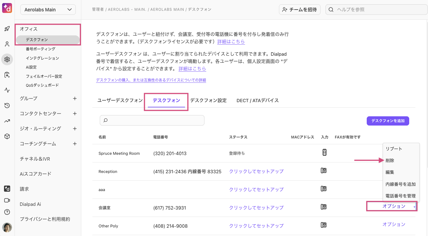Click クリックしてセットアップ for Reception
Screen dimensions: 428x236
pyautogui.click(x=256, y=171)
